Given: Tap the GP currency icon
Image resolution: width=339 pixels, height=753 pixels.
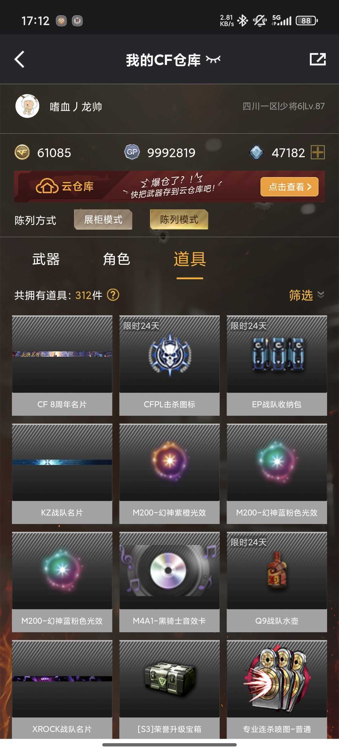Looking at the screenshot, I should tap(132, 152).
